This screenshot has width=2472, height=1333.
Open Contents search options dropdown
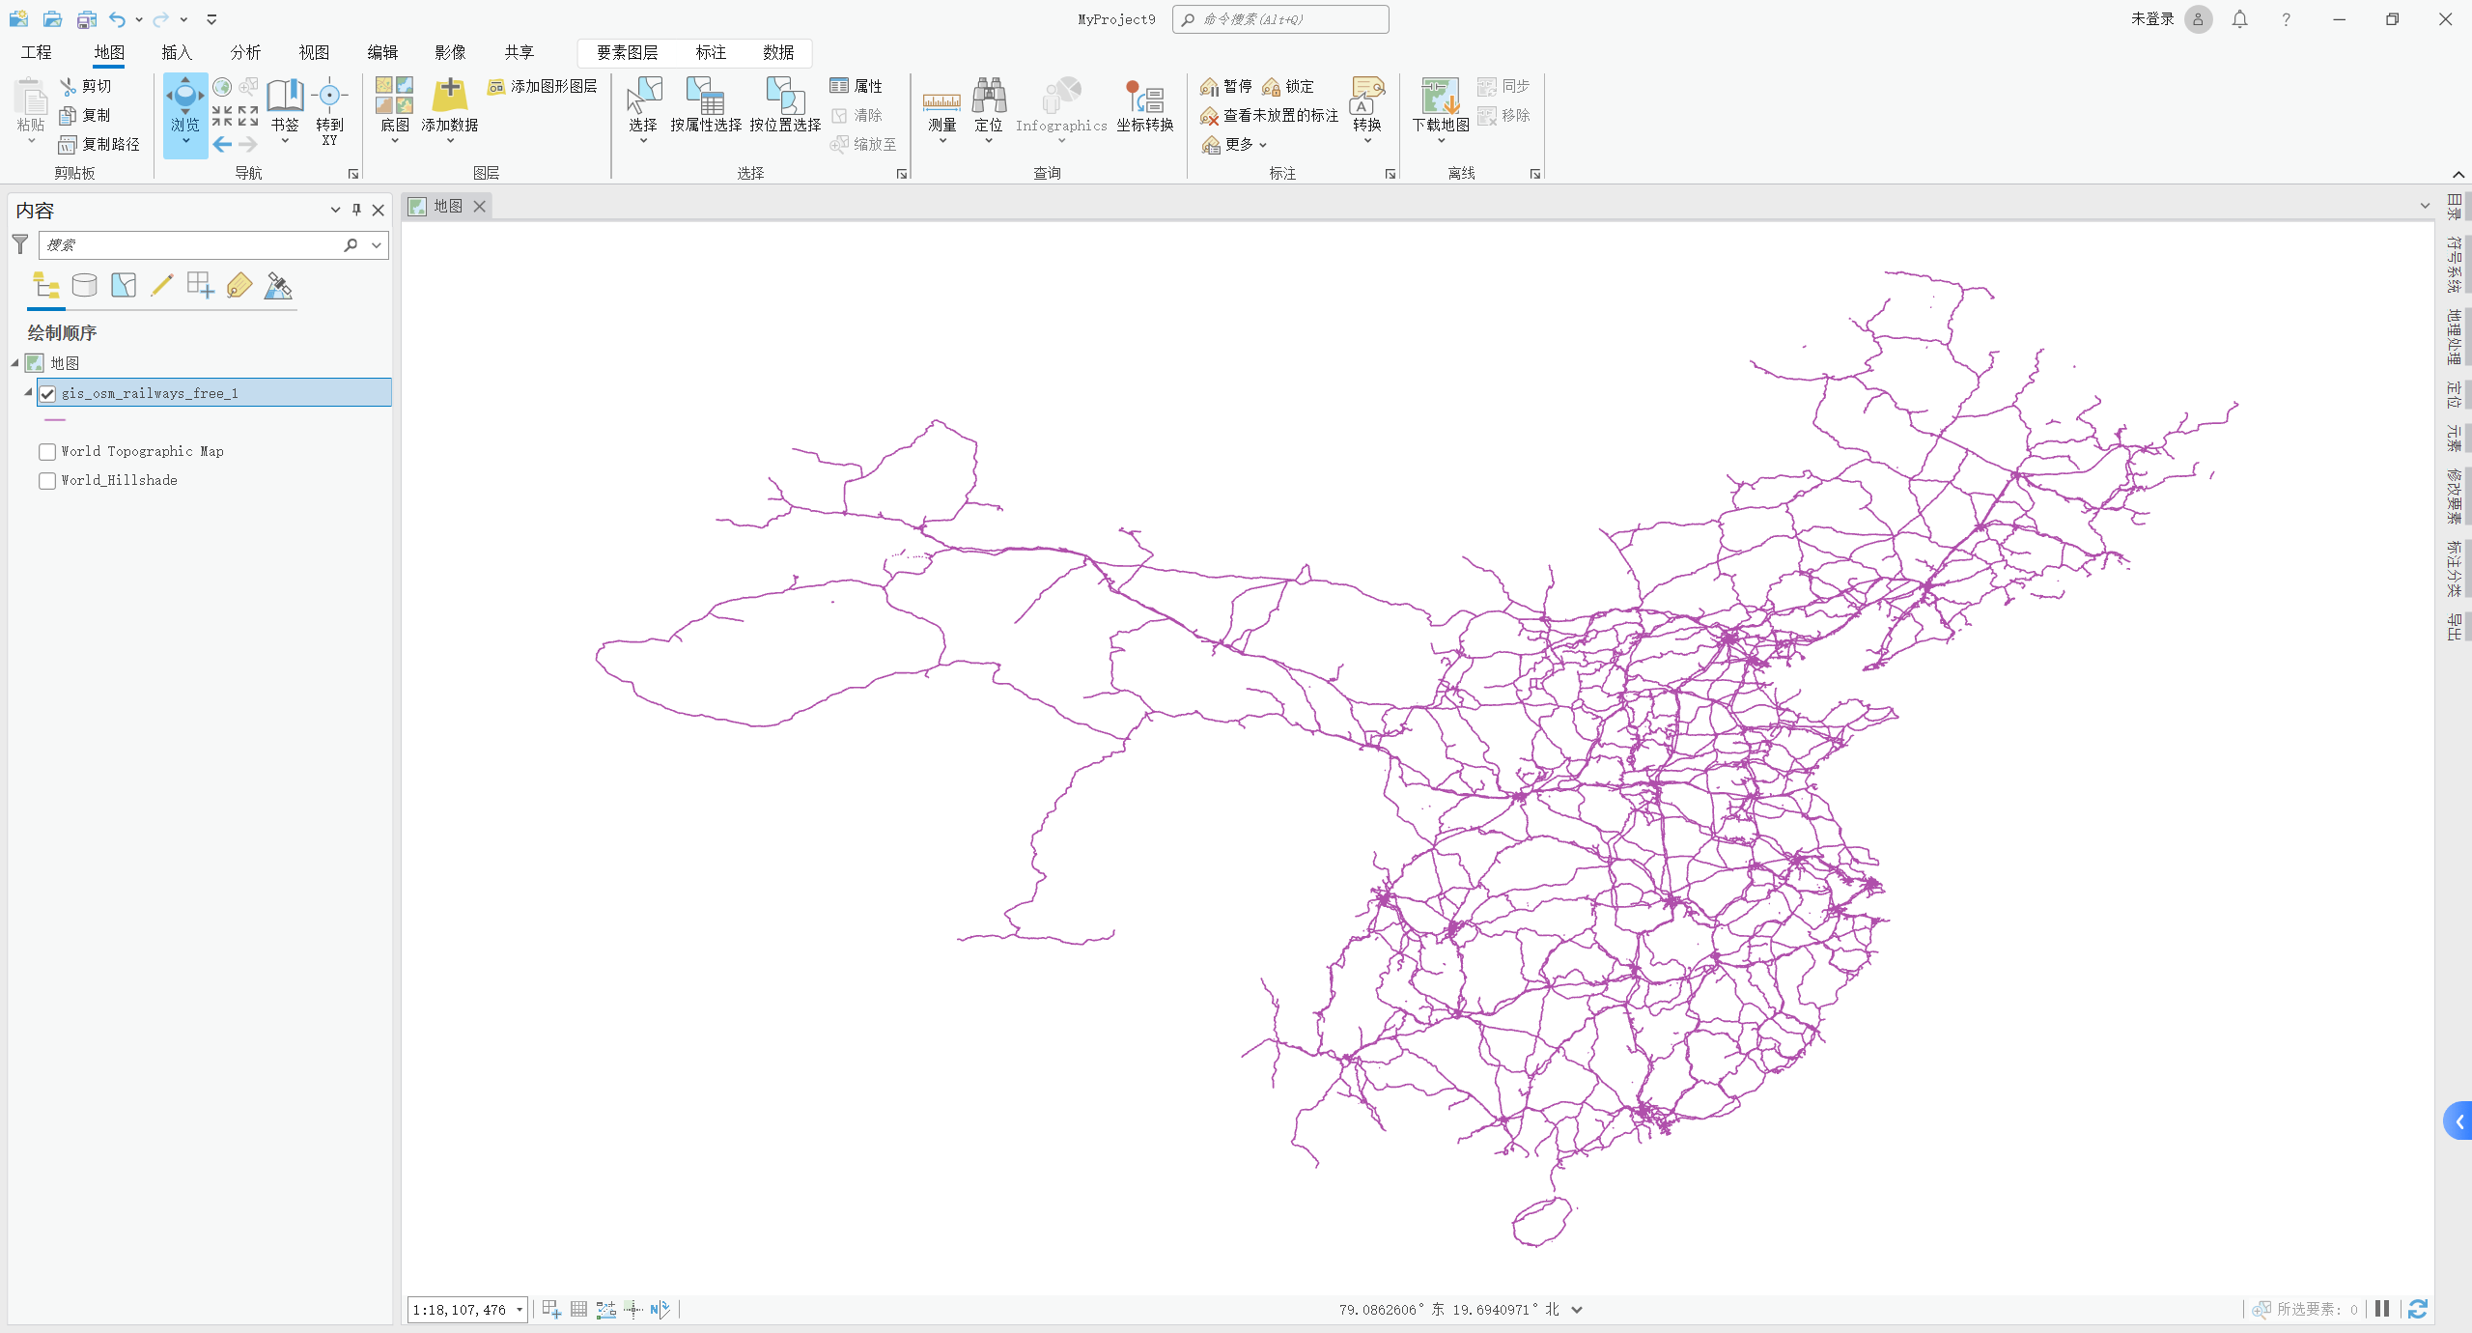coord(377,245)
